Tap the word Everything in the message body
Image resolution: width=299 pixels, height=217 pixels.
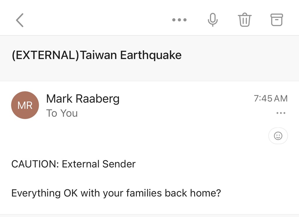click(36, 193)
